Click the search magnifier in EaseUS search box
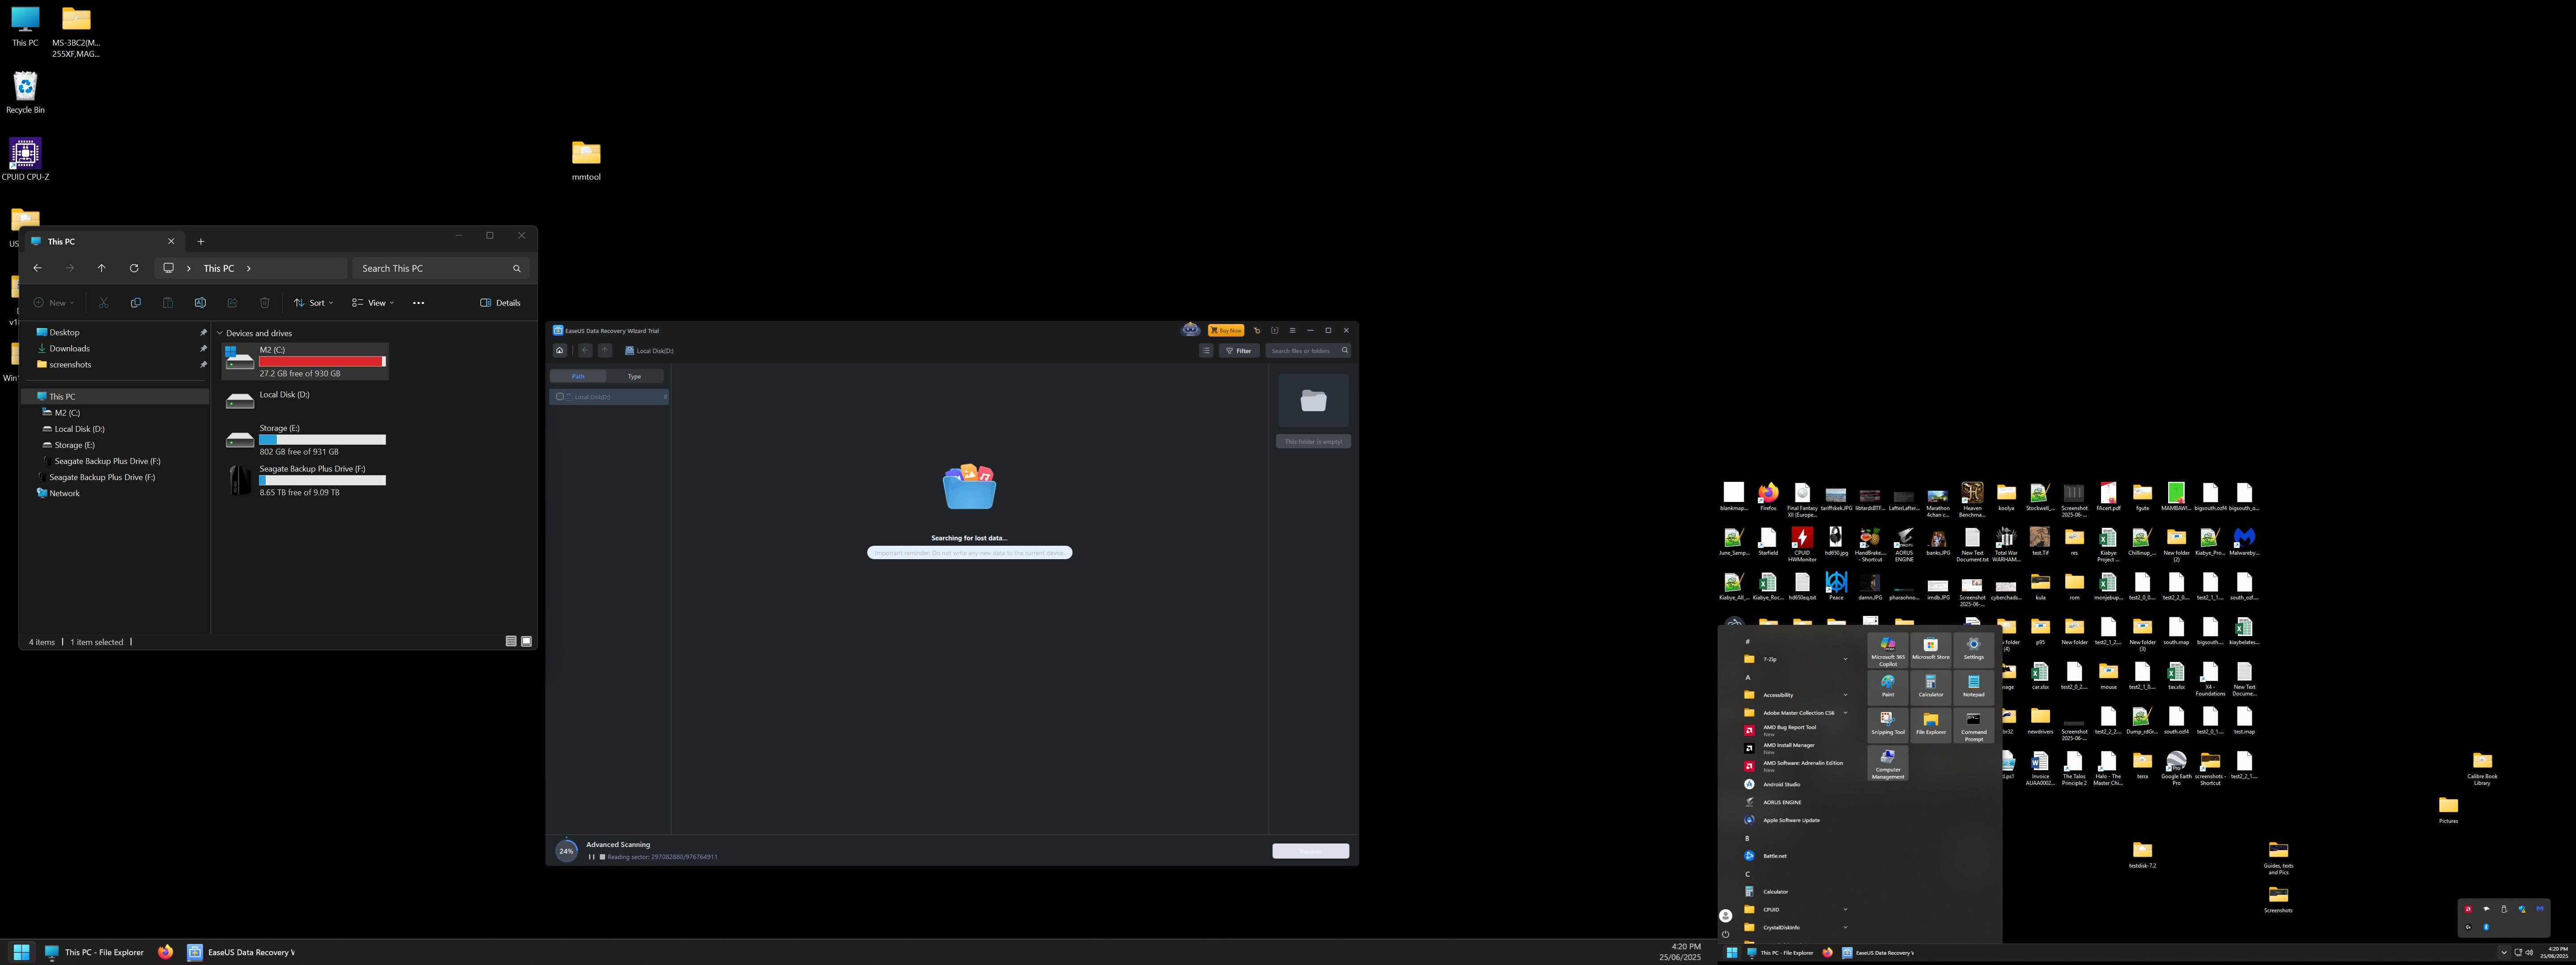Image resolution: width=2576 pixels, height=965 pixels. point(1344,350)
